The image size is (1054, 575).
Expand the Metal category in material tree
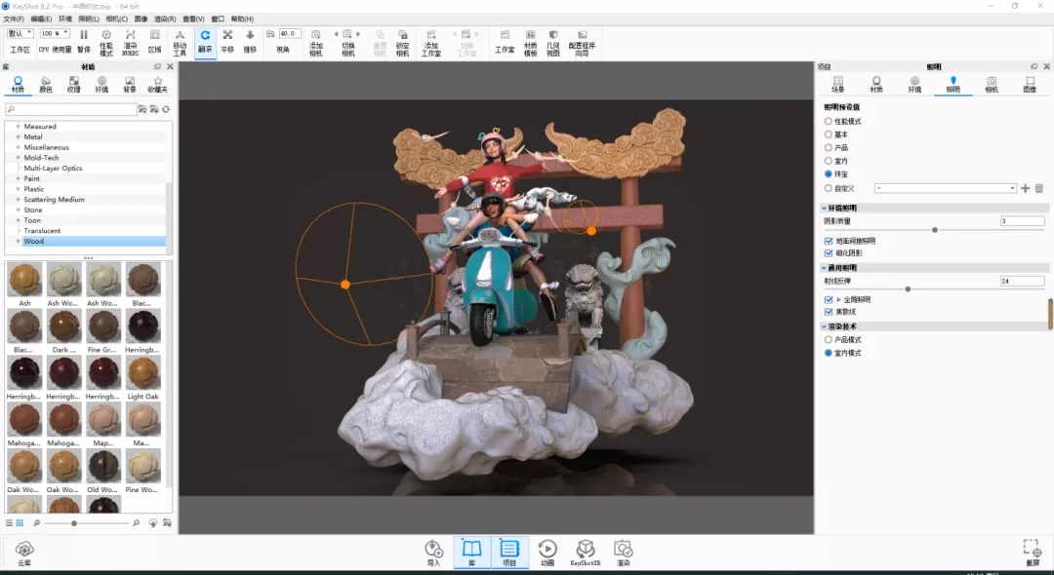[19, 136]
